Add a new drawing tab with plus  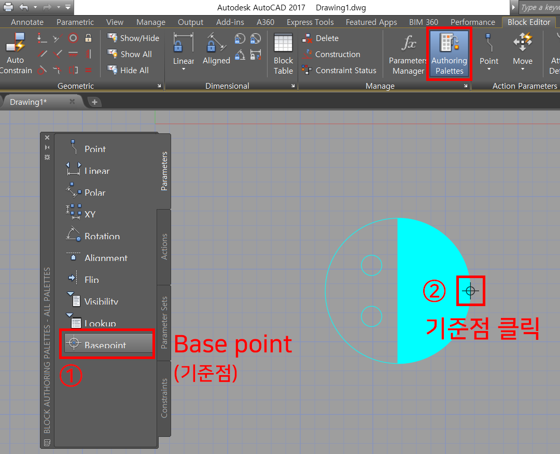[94, 102]
